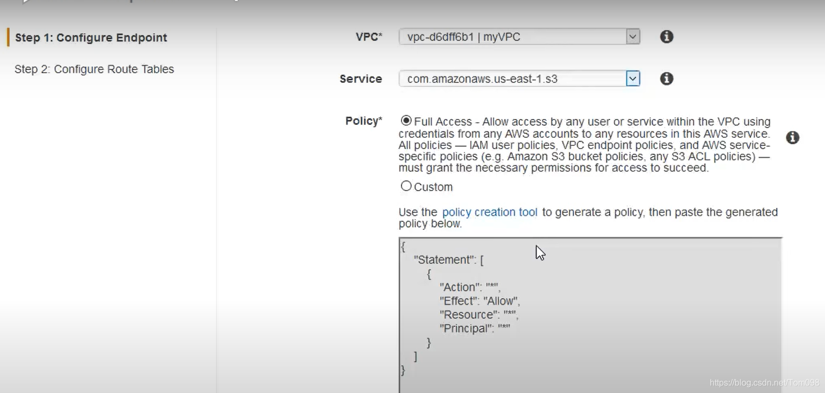
Task: Click the Policy* field label
Action: [x=364, y=121]
